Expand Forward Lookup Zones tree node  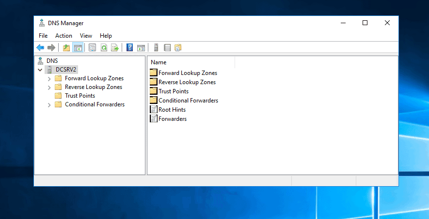click(49, 79)
